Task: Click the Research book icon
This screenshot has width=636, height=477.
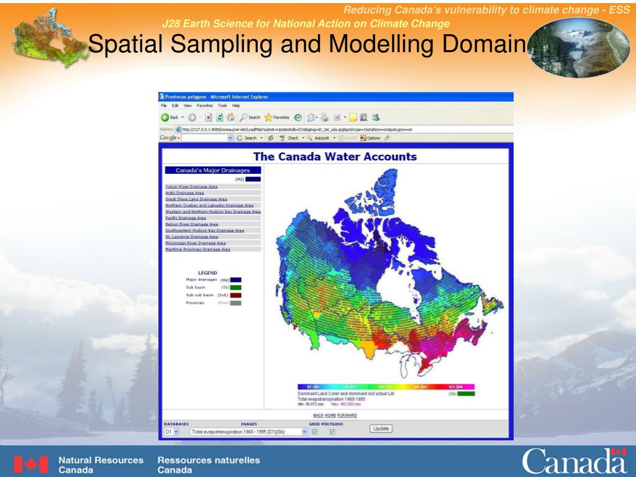Action: point(363,117)
